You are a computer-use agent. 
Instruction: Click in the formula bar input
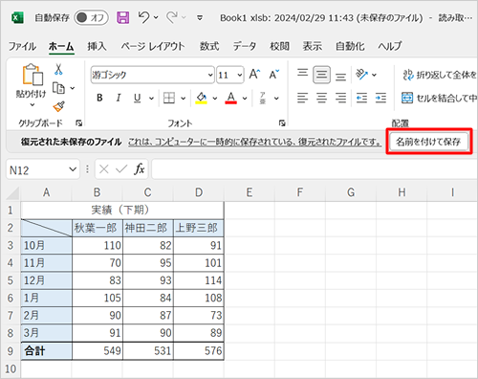click(x=315, y=169)
